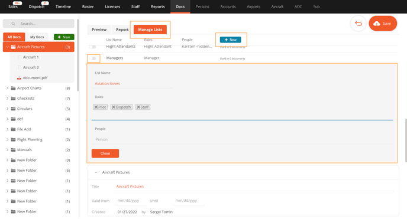This screenshot has height=219, width=407.
Task: Click the Airport Charts folder icon
Action: pos(13,88)
